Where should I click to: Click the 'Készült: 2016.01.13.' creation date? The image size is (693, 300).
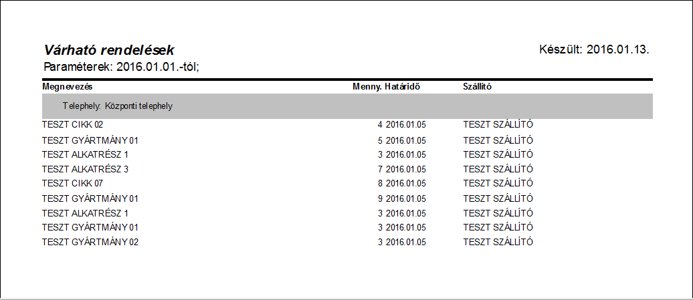595,50
